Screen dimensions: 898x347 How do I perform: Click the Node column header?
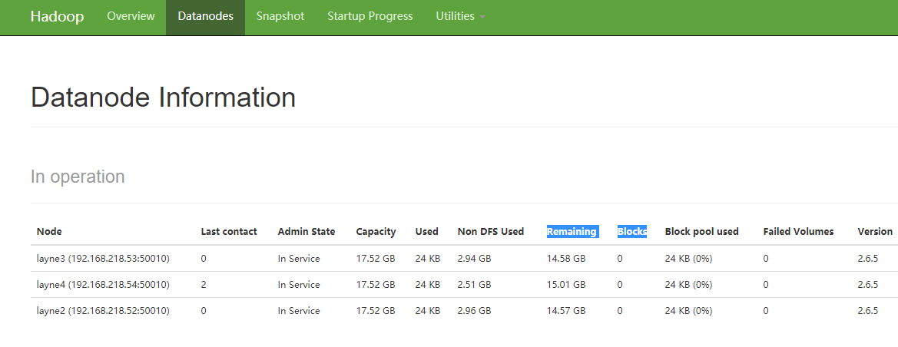[49, 231]
